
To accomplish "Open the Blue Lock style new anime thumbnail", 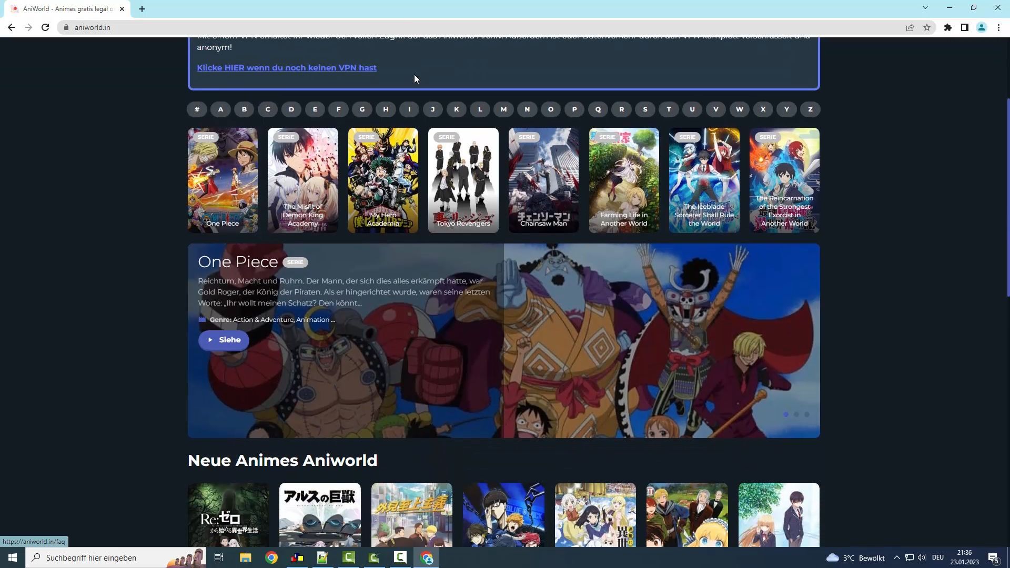I will [x=503, y=515].
